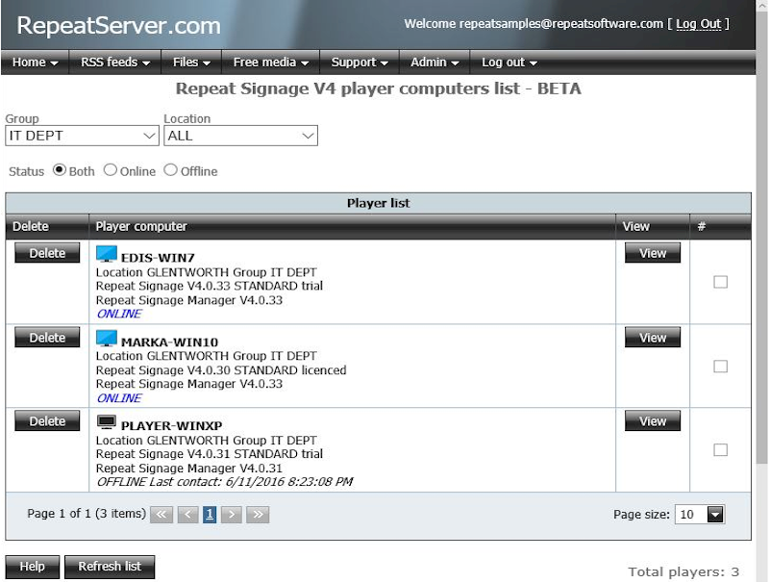The image size is (770, 583).
Task: Click the 'Player list' table title
Action: pos(378,203)
